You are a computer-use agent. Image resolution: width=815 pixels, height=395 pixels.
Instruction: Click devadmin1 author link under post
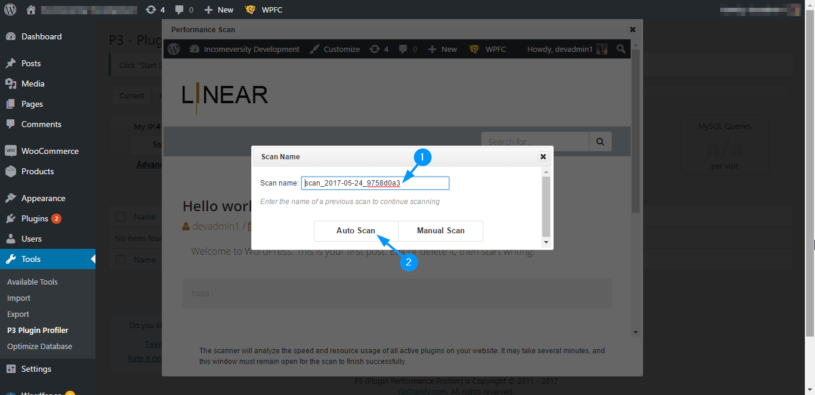(x=215, y=226)
